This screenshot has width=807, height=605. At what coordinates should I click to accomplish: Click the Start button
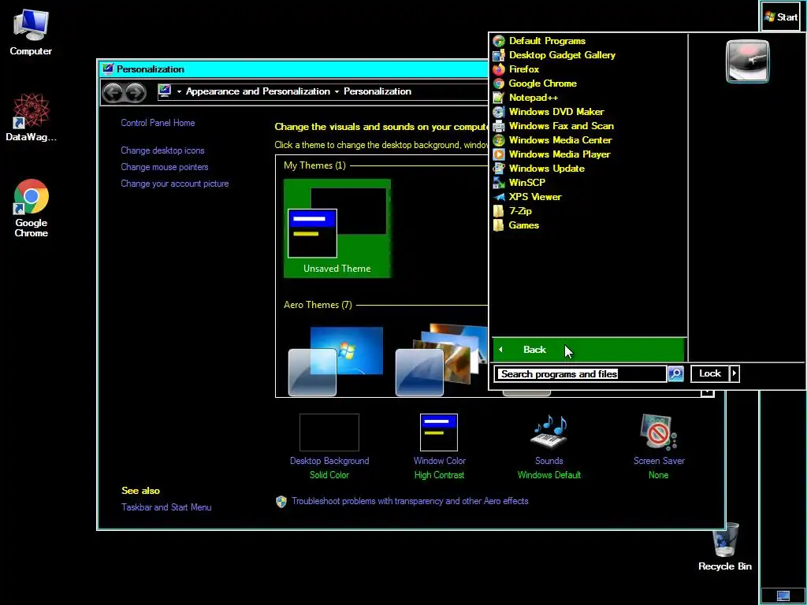coord(781,17)
